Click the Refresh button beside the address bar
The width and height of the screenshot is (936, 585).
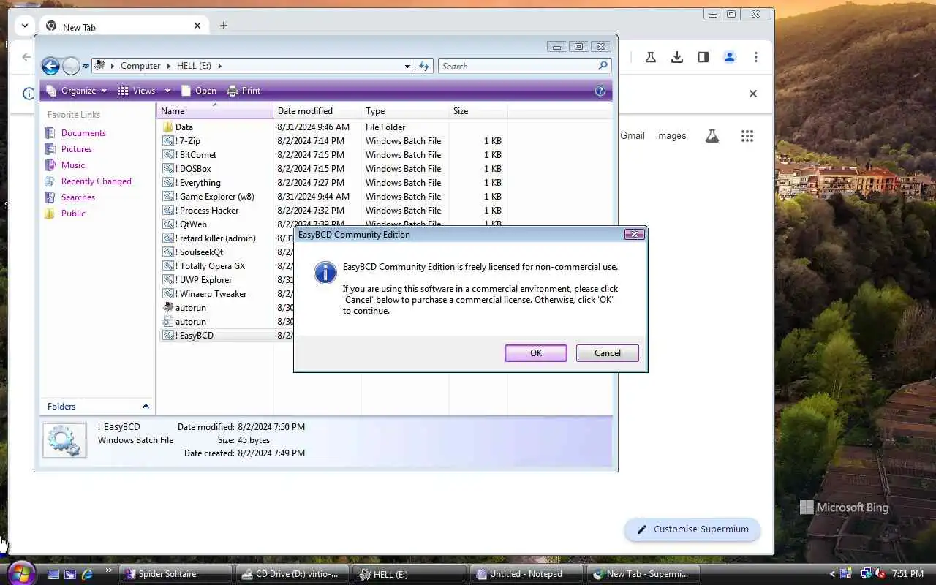click(424, 66)
